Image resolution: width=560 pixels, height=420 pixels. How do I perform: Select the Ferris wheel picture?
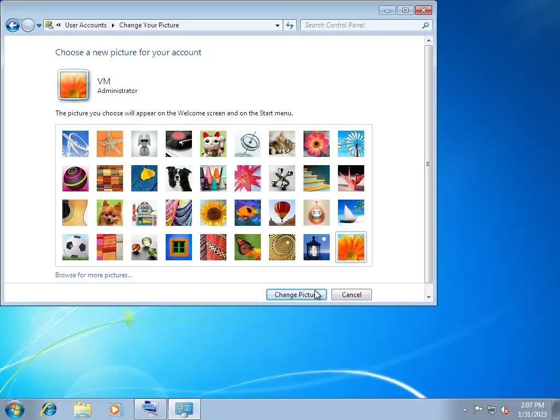(x=351, y=144)
